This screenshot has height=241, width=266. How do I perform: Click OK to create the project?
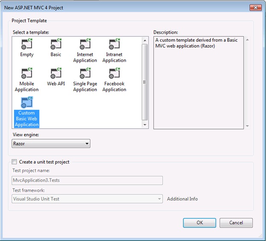[x=199, y=223]
